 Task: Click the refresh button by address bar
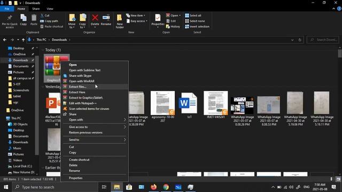300,40
